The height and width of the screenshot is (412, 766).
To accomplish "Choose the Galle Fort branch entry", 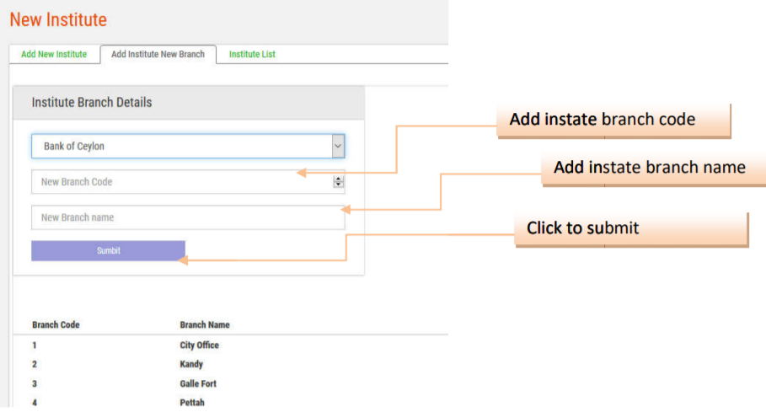I will click(x=198, y=384).
